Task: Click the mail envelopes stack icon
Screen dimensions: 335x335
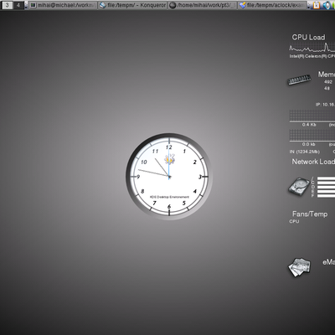Action: click(x=299, y=267)
